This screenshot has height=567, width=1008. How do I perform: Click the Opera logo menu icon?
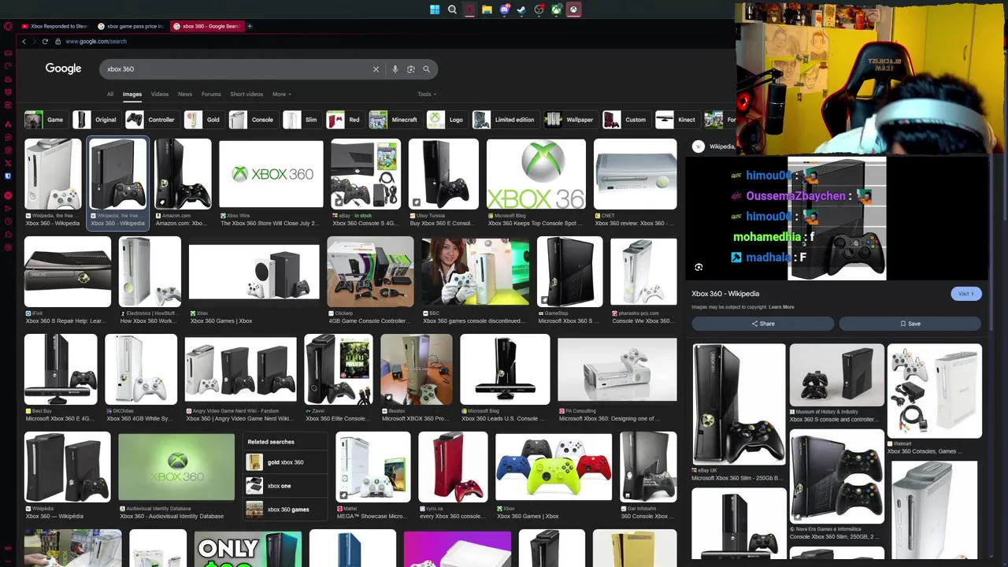[8, 26]
